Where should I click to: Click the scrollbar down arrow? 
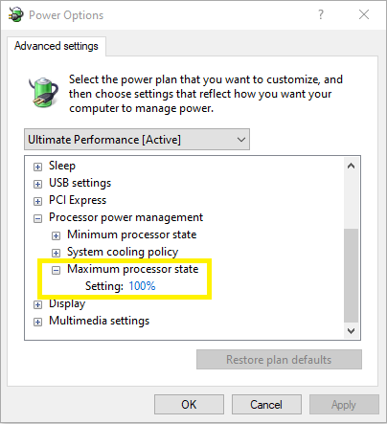pyautogui.click(x=352, y=331)
